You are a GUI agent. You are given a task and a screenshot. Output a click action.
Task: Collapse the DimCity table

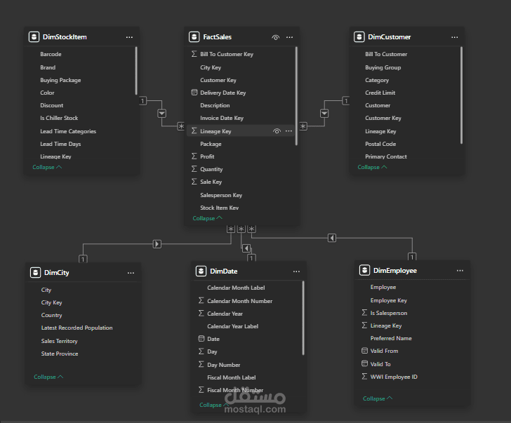coord(48,377)
